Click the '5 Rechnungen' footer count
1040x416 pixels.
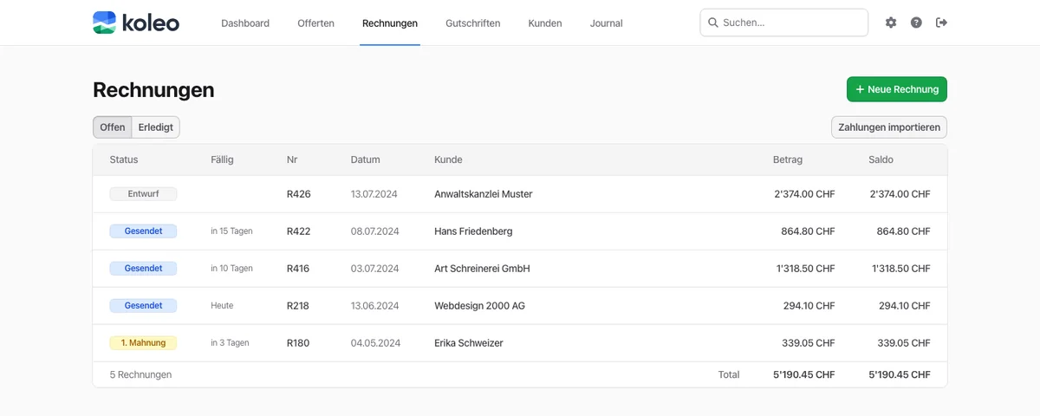pyautogui.click(x=140, y=374)
